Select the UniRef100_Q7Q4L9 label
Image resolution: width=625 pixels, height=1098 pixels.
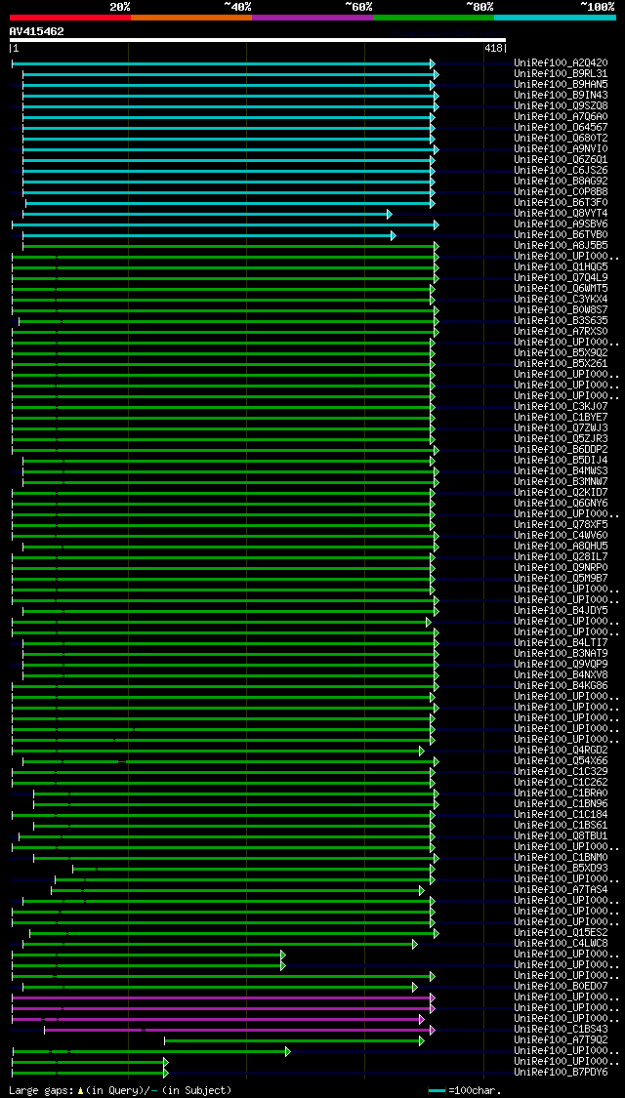click(x=561, y=277)
